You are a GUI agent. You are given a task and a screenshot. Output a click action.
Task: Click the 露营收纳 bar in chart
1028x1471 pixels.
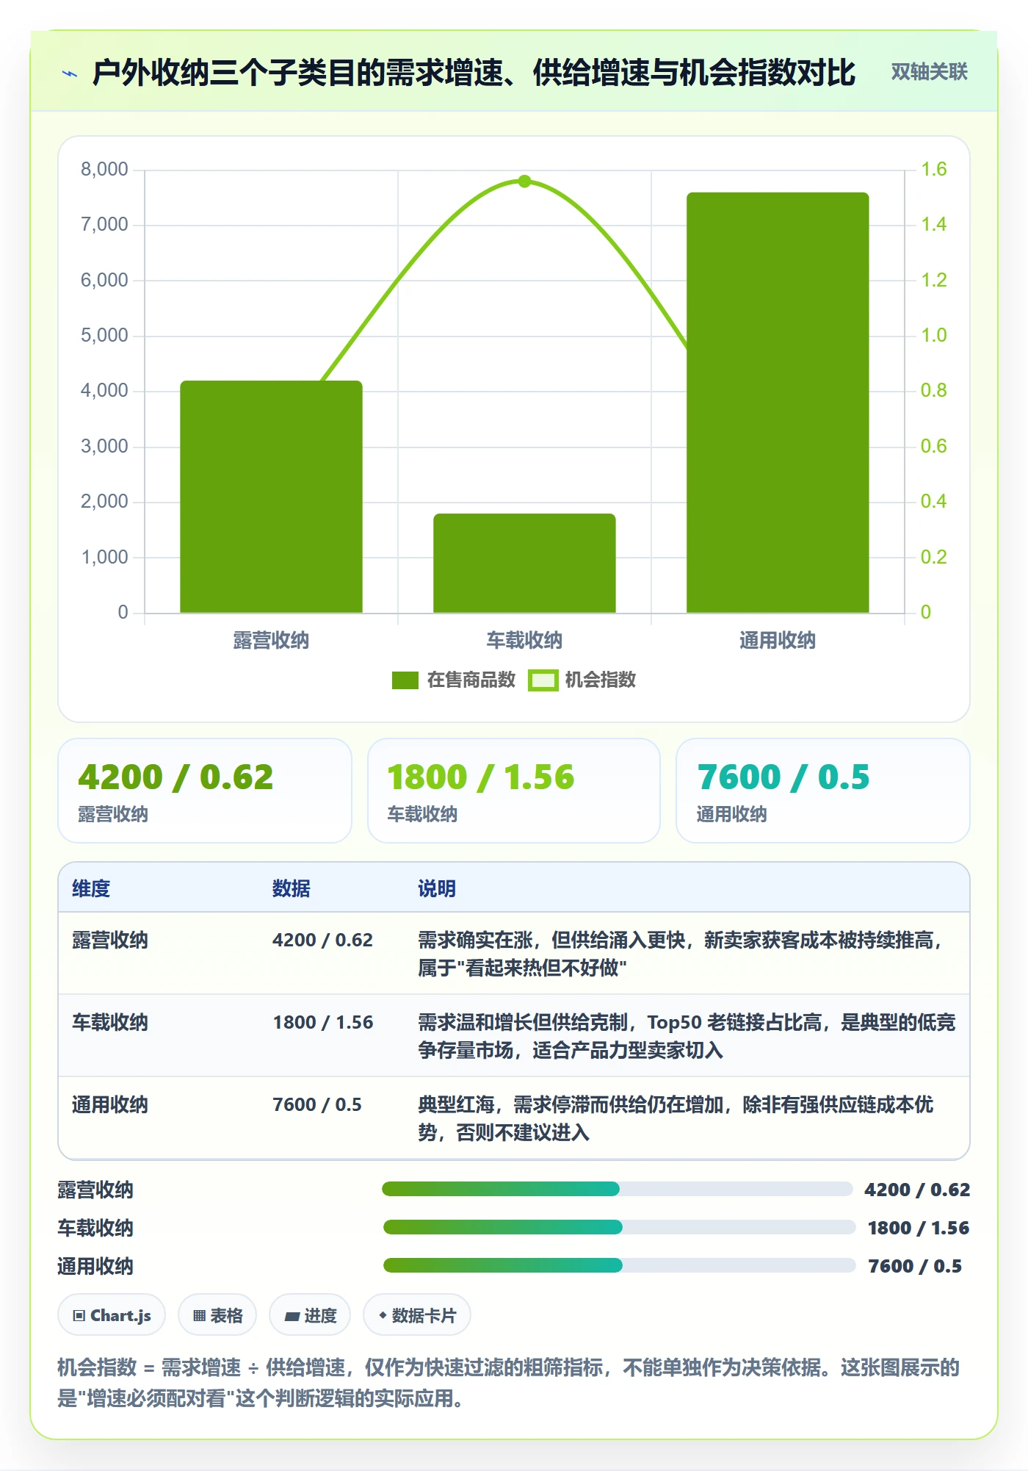[271, 497]
